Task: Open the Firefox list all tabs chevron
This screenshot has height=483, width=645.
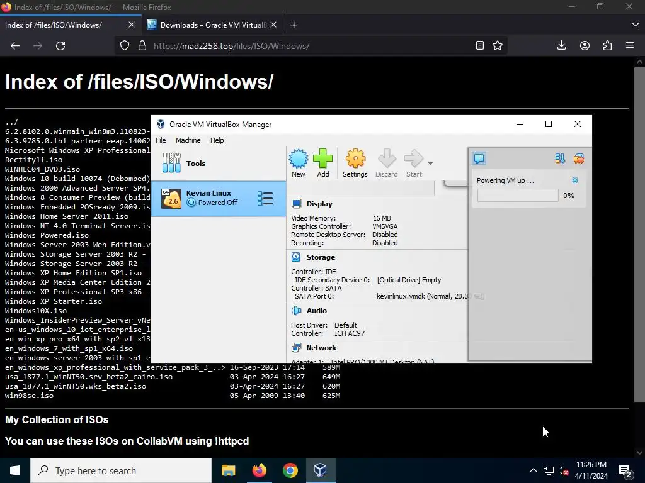Action: coord(635,25)
